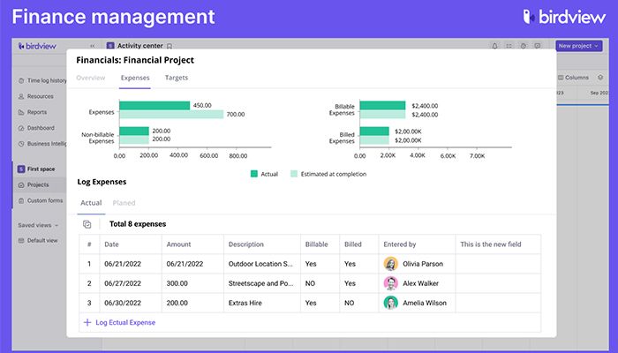Switch to the Targets tab

(x=176, y=78)
